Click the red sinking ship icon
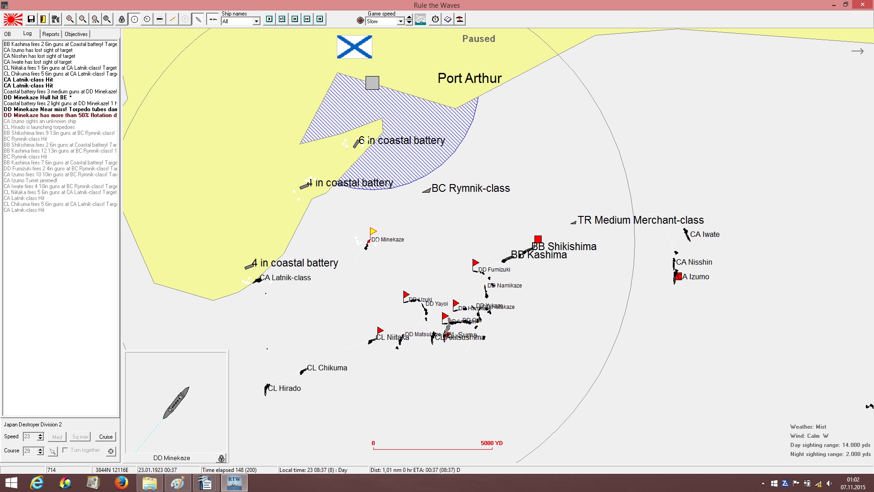Image resolution: width=874 pixels, height=492 pixels. click(460, 19)
